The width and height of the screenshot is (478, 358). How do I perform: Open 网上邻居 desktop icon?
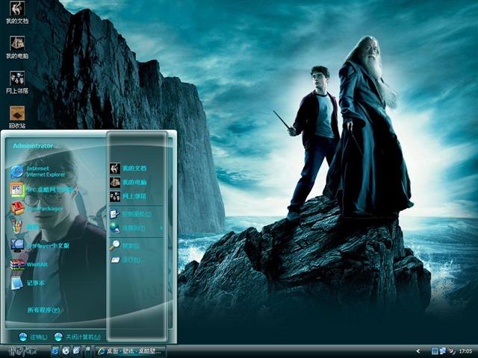pyautogui.click(x=16, y=81)
